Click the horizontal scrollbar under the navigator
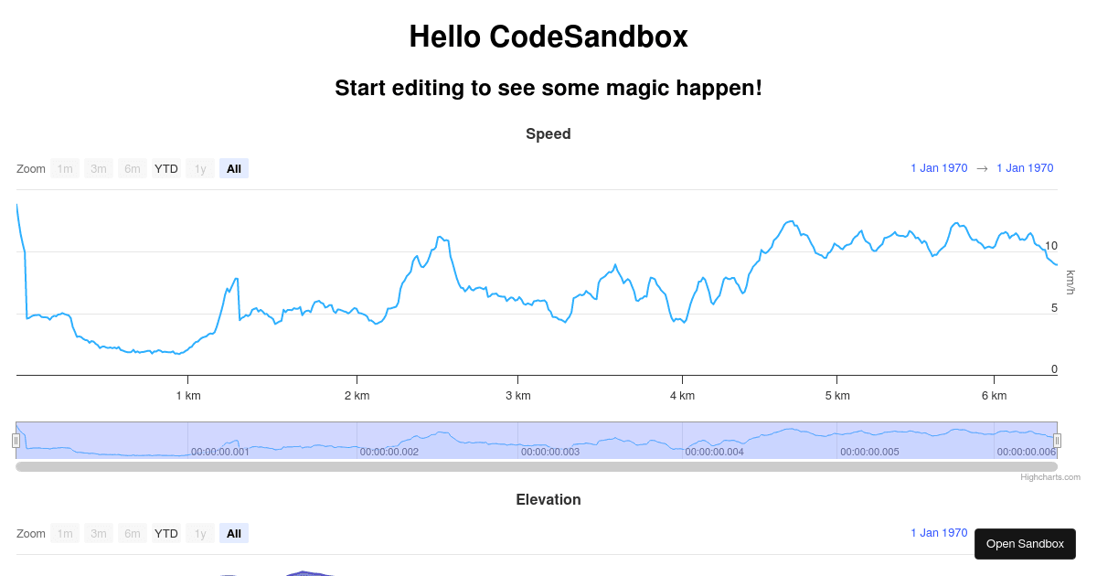 coord(537,466)
